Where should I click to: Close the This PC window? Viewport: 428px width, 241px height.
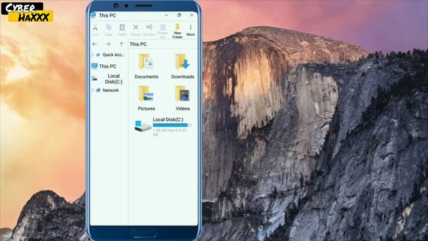[x=192, y=15]
